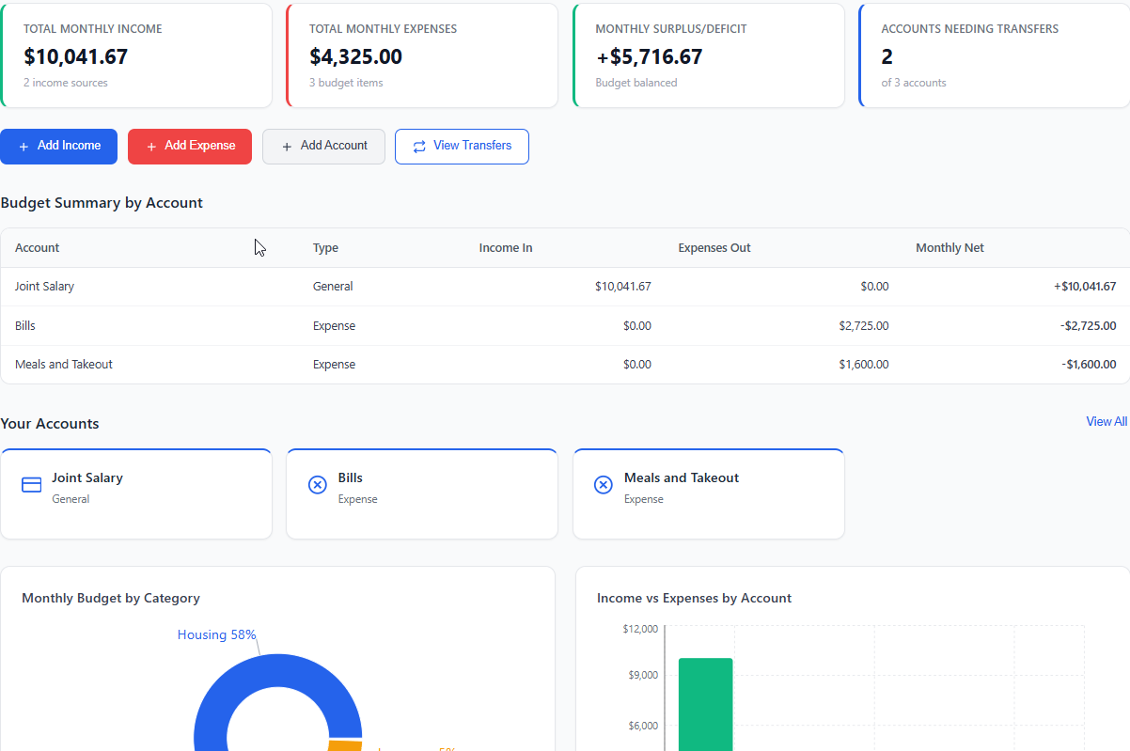This screenshot has width=1130, height=751.
Task: Open the View All accounts link
Action: point(1106,421)
